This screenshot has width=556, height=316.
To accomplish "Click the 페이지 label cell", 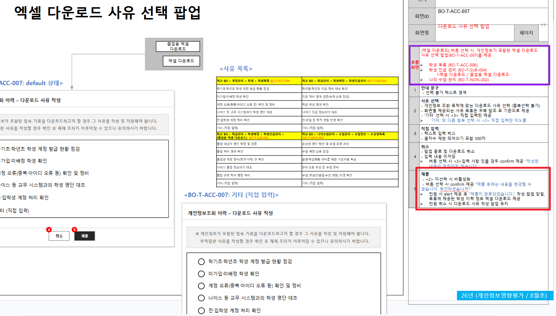I will (526, 33).
